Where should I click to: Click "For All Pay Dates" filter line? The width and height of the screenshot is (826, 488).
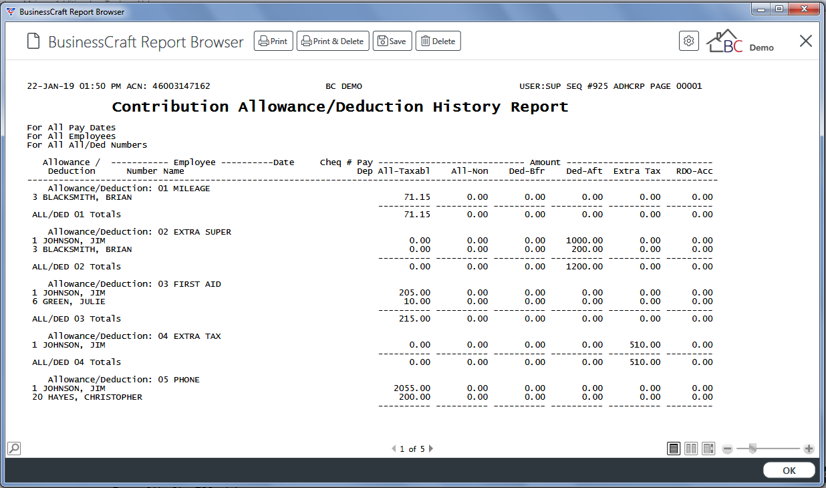72,128
